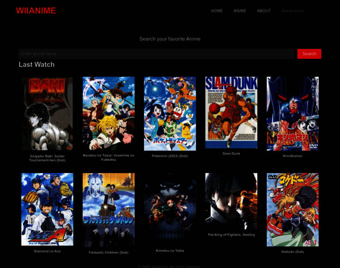
Task: Click the 'Slam Dunk' title text
Action: tap(231, 154)
